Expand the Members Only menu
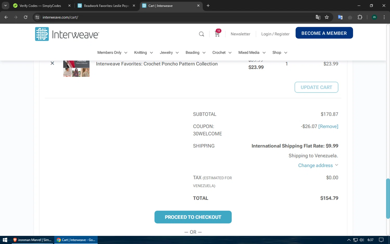The height and width of the screenshot is (244, 390). pyautogui.click(x=112, y=53)
